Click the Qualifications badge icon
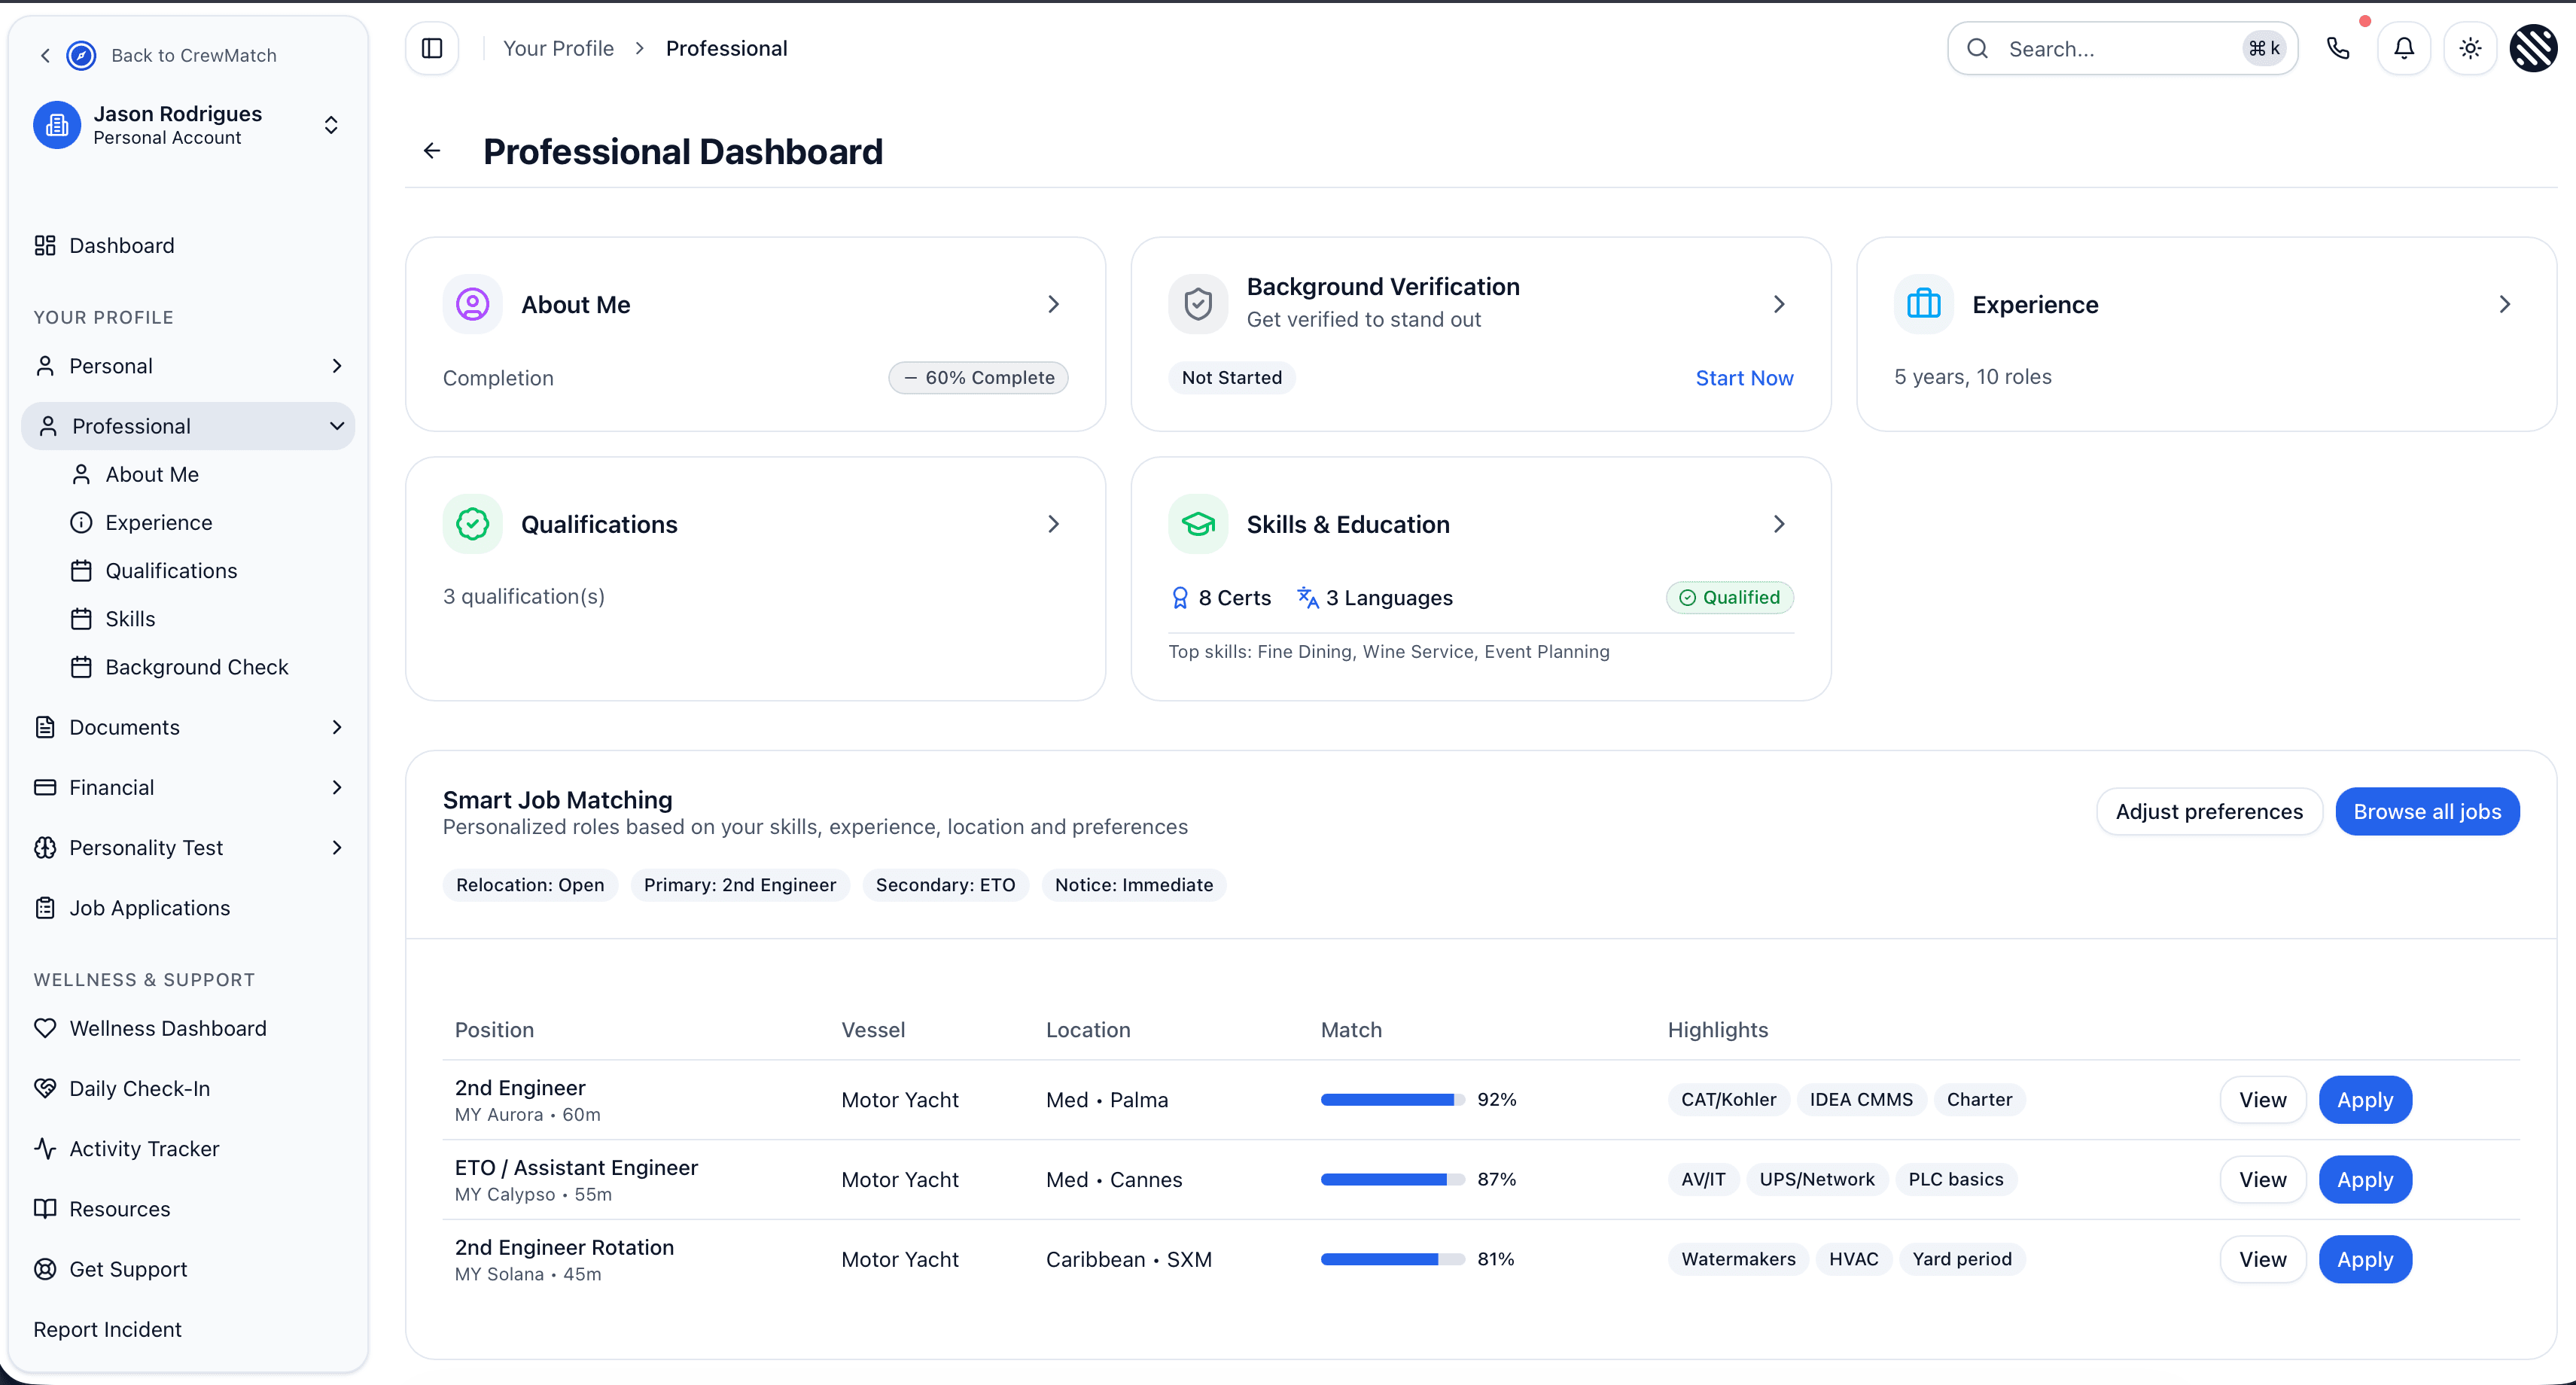This screenshot has width=2576, height=1385. [473, 524]
